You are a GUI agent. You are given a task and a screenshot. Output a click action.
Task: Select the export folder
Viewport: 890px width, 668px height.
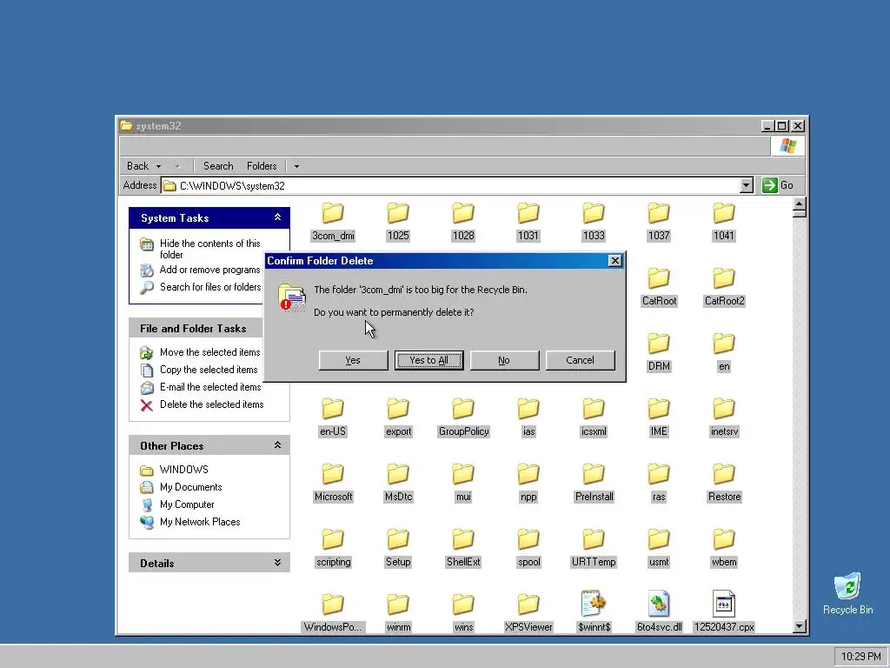pyautogui.click(x=398, y=417)
